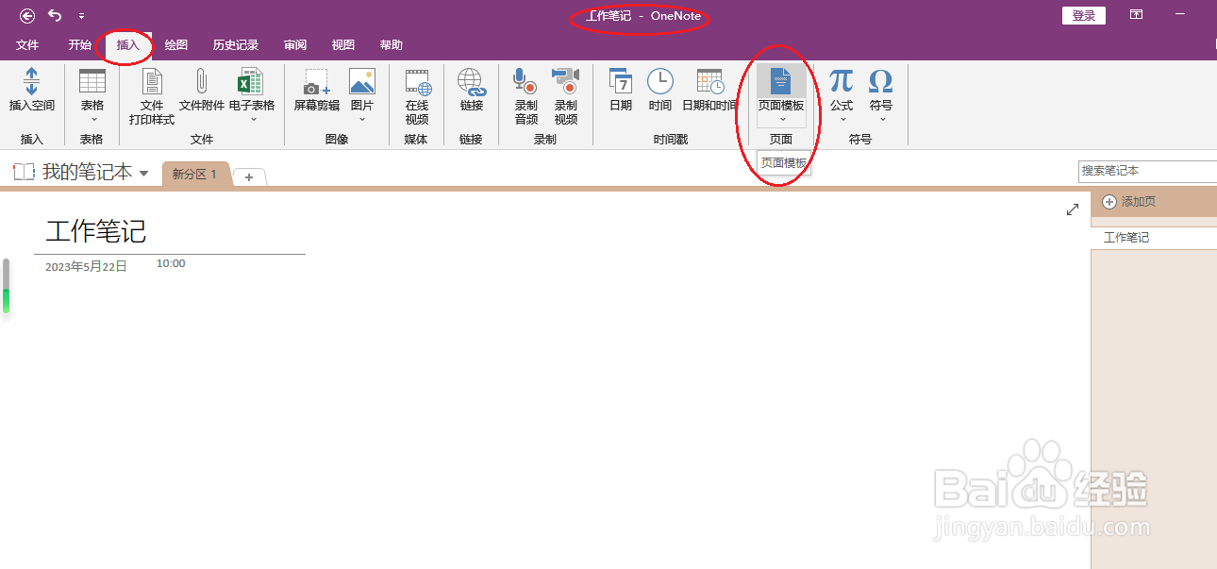Switch to the History tab (历史记录)

click(236, 45)
